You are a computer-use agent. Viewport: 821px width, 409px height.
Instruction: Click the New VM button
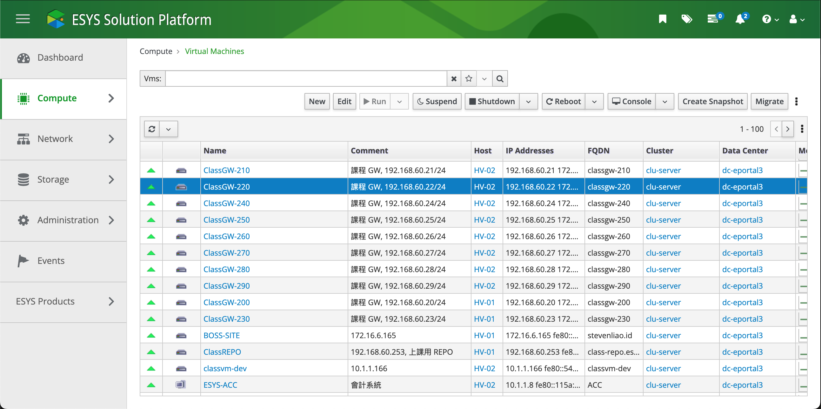[x=317, y=101]
